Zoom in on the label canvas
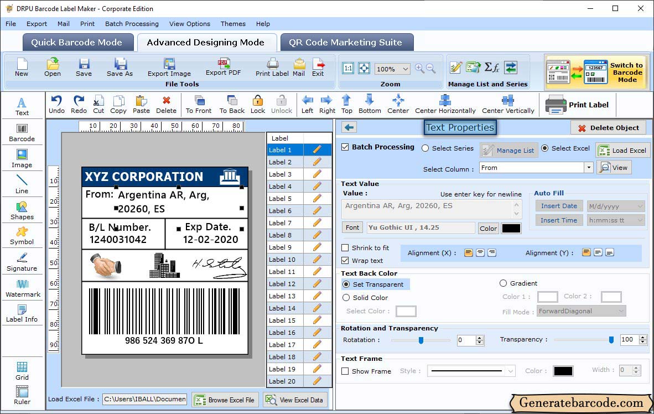 [x=419, y=69]
